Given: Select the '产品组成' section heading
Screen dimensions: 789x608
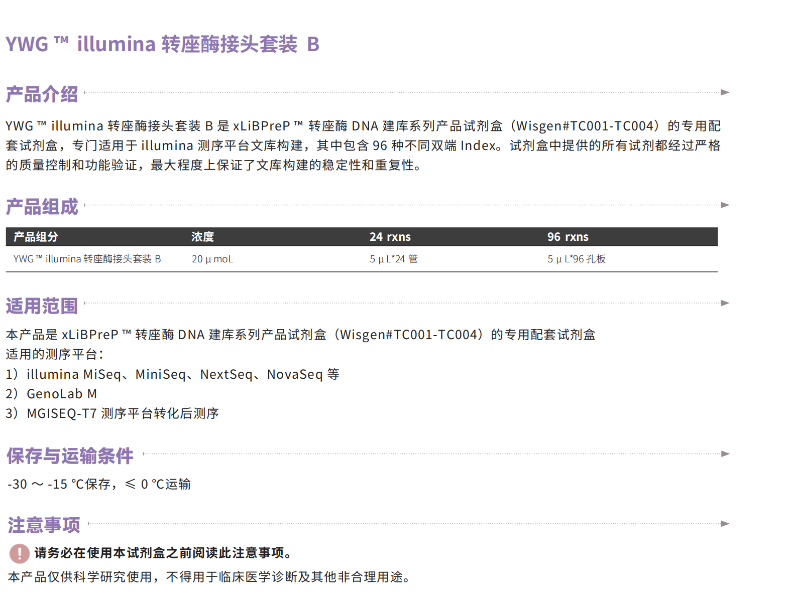Looking at the screenshot, I should [42, 207].
